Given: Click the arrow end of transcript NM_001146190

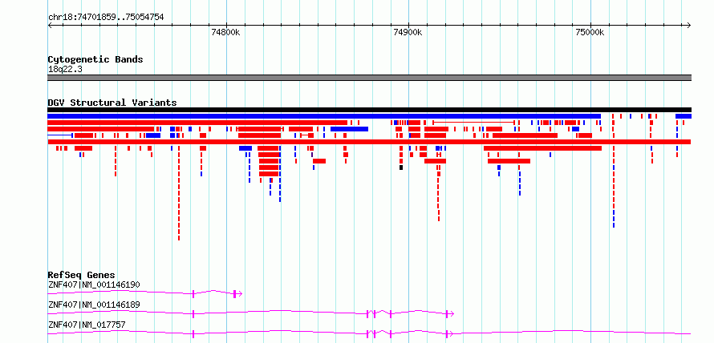Looking at the screenshot, I should [240, 294].
